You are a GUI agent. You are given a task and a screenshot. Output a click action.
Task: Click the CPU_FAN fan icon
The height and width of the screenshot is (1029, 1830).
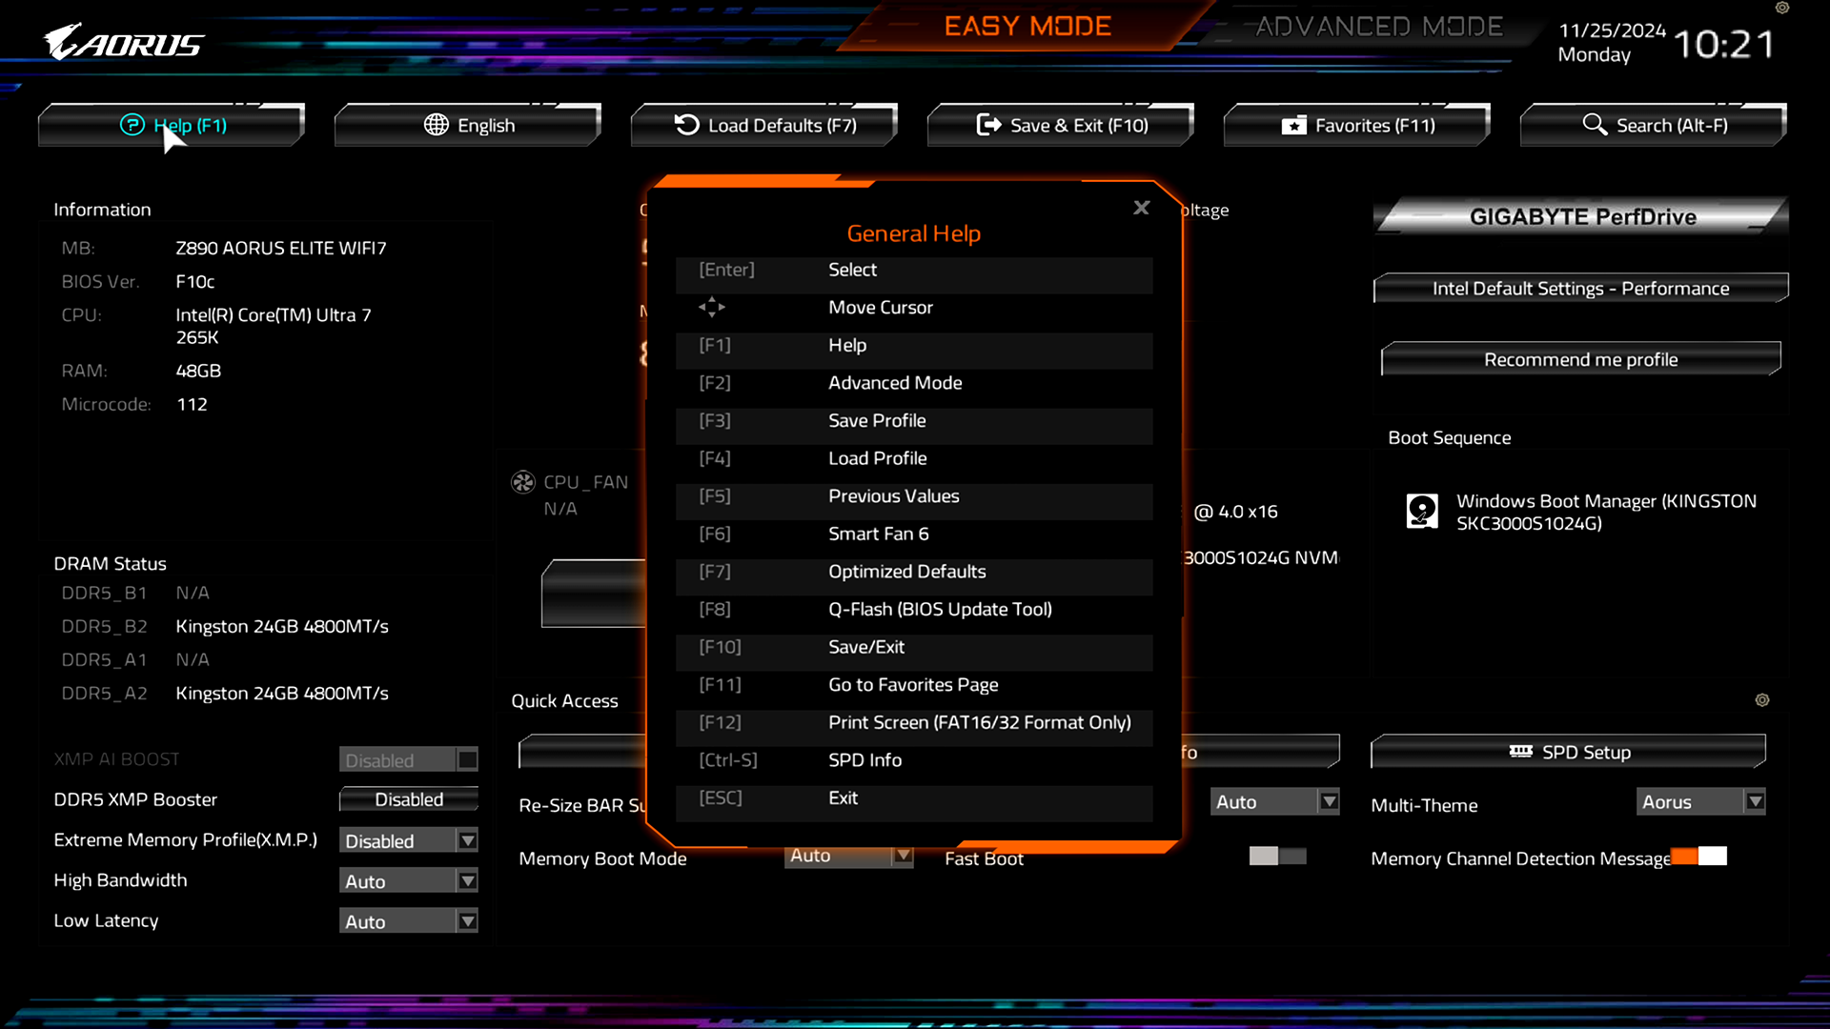[x=522, y=482]
